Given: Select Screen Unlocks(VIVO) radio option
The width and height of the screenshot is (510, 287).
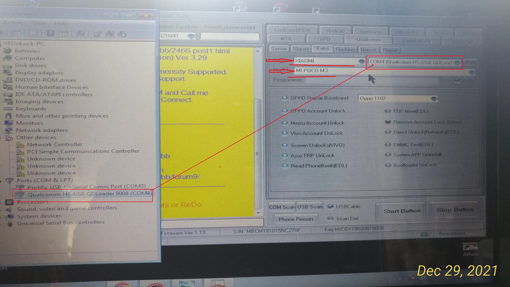Looking at the screenshot, I should pyautogui.click(x=284, y=145).
